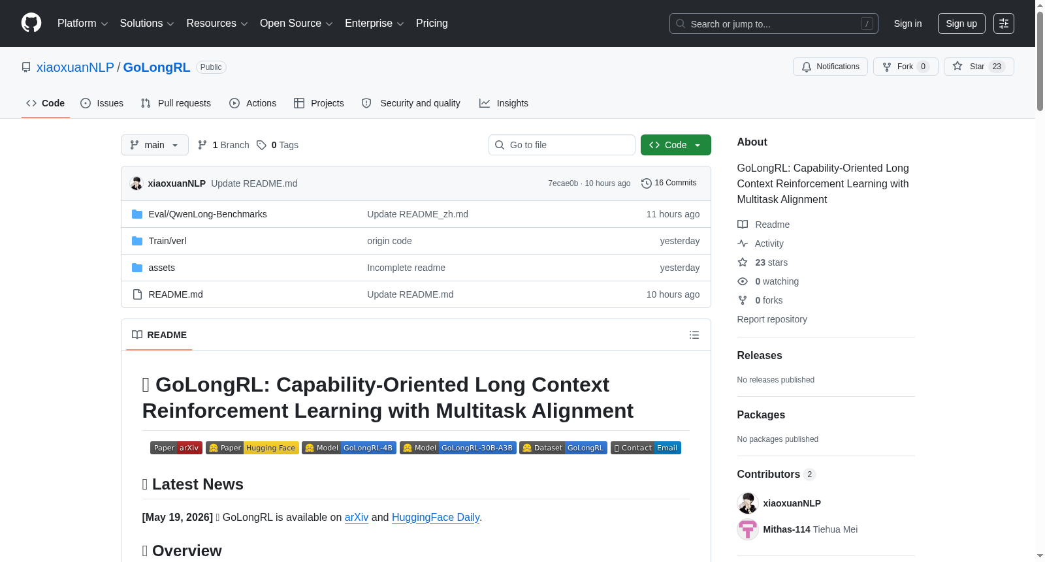This screenshot has height=562, width=1045.
Task: Click the fork icon beside 0 forks
Action: pyautogui.click(x=743, y=300)
